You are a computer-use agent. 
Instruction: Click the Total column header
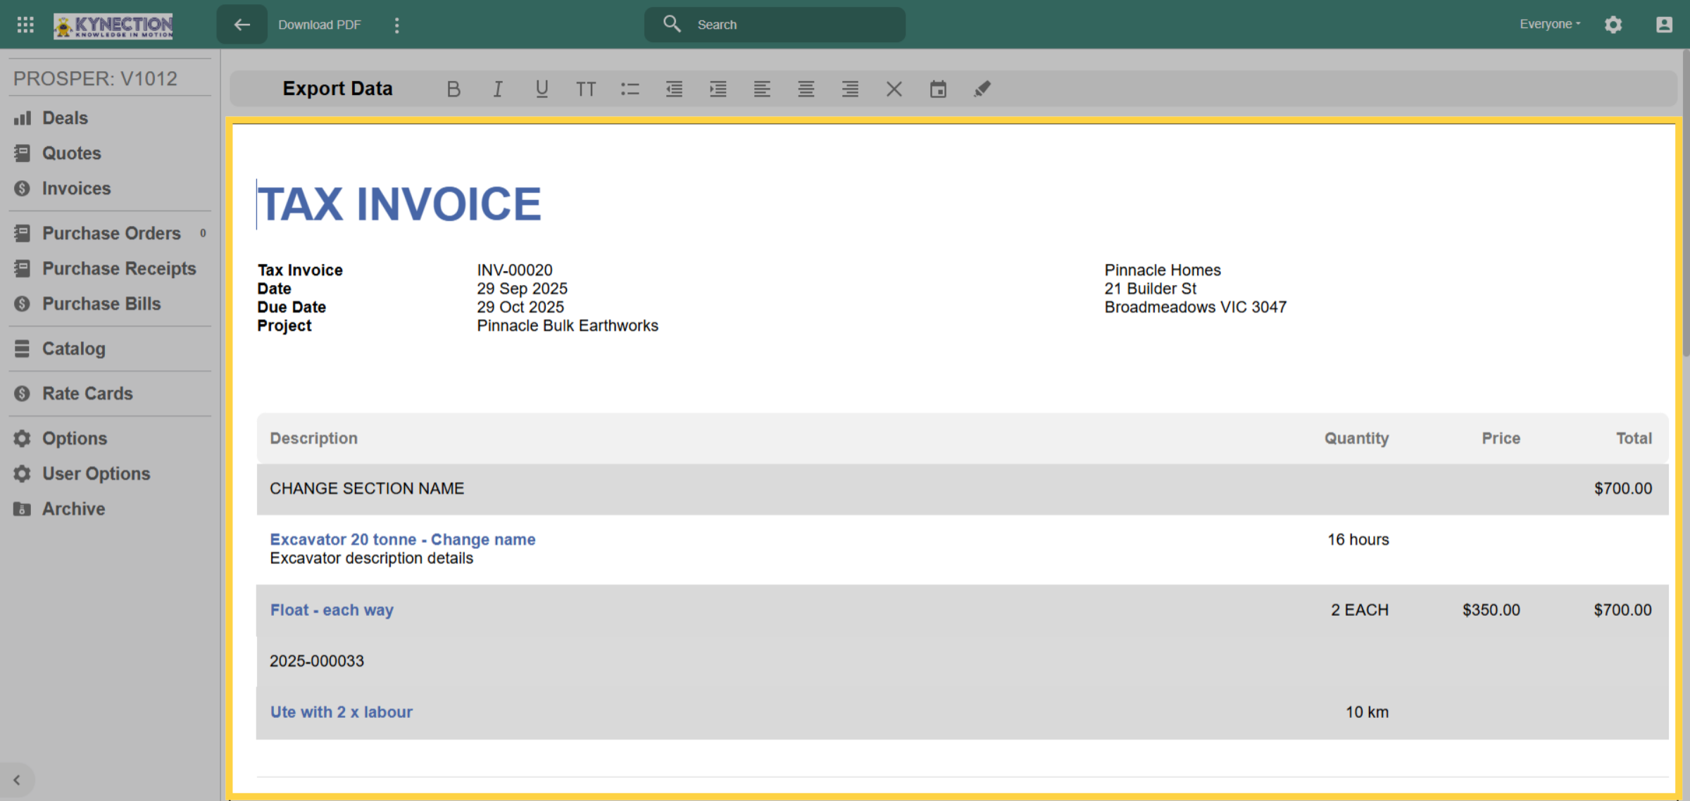coord(1634,438)
